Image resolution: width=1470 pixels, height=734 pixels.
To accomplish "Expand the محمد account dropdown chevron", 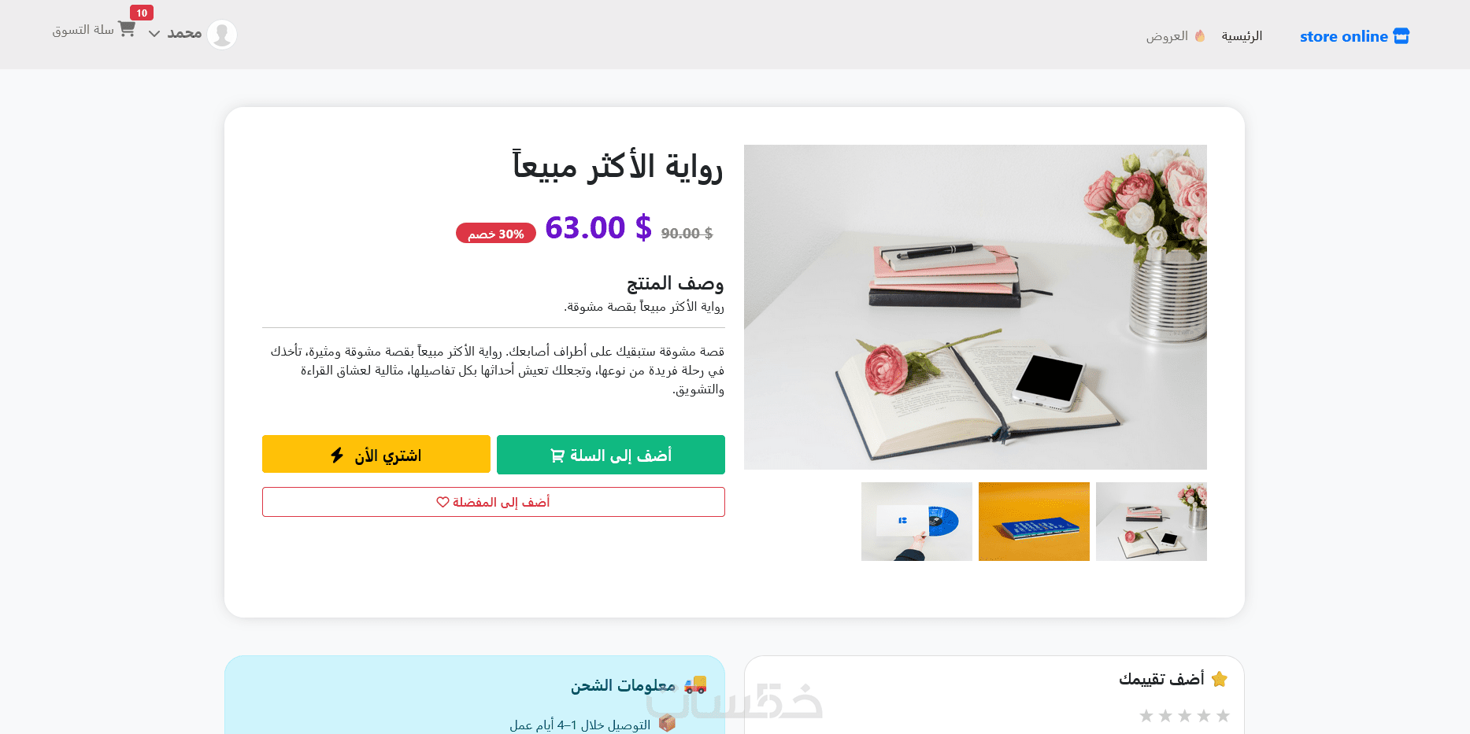I will (x=154, y=34).
